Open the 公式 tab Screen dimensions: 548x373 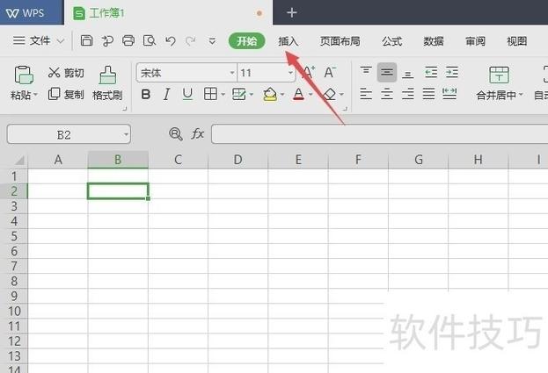[x=391, y=41]
